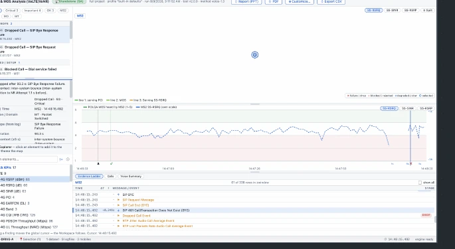Select the 4G UL Throughput (MAC) (Mbps) element
Viewport: 455px width, 249px height.
(x=35, y=227)
